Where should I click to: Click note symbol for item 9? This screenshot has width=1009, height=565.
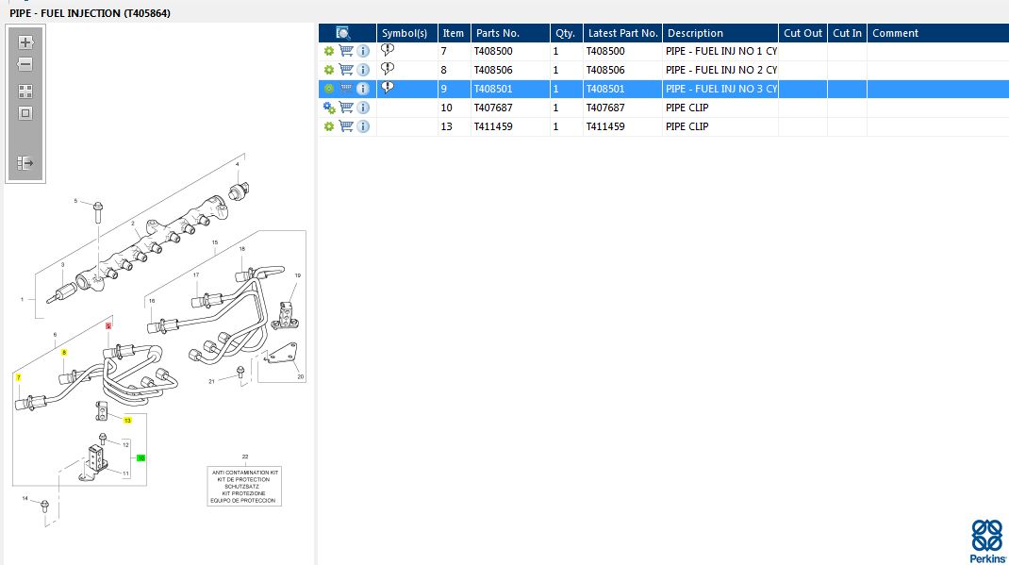388,88
